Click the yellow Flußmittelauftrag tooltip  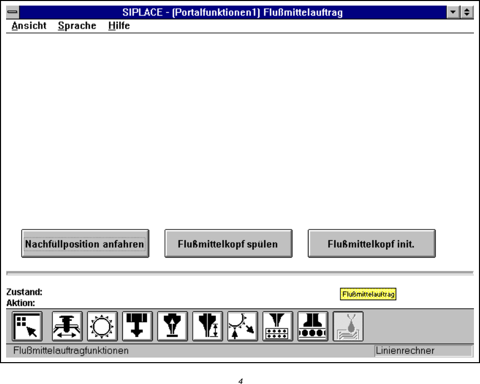click(368, 294)
